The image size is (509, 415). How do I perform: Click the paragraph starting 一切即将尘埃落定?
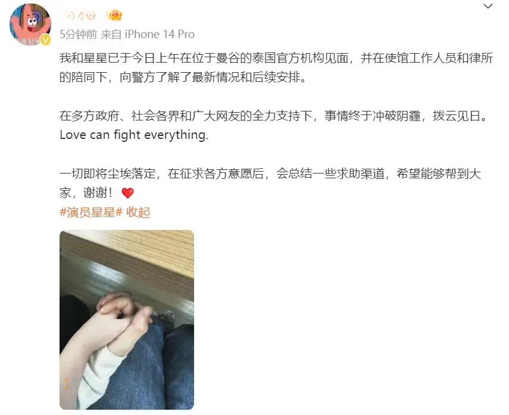tap(270, 184)
